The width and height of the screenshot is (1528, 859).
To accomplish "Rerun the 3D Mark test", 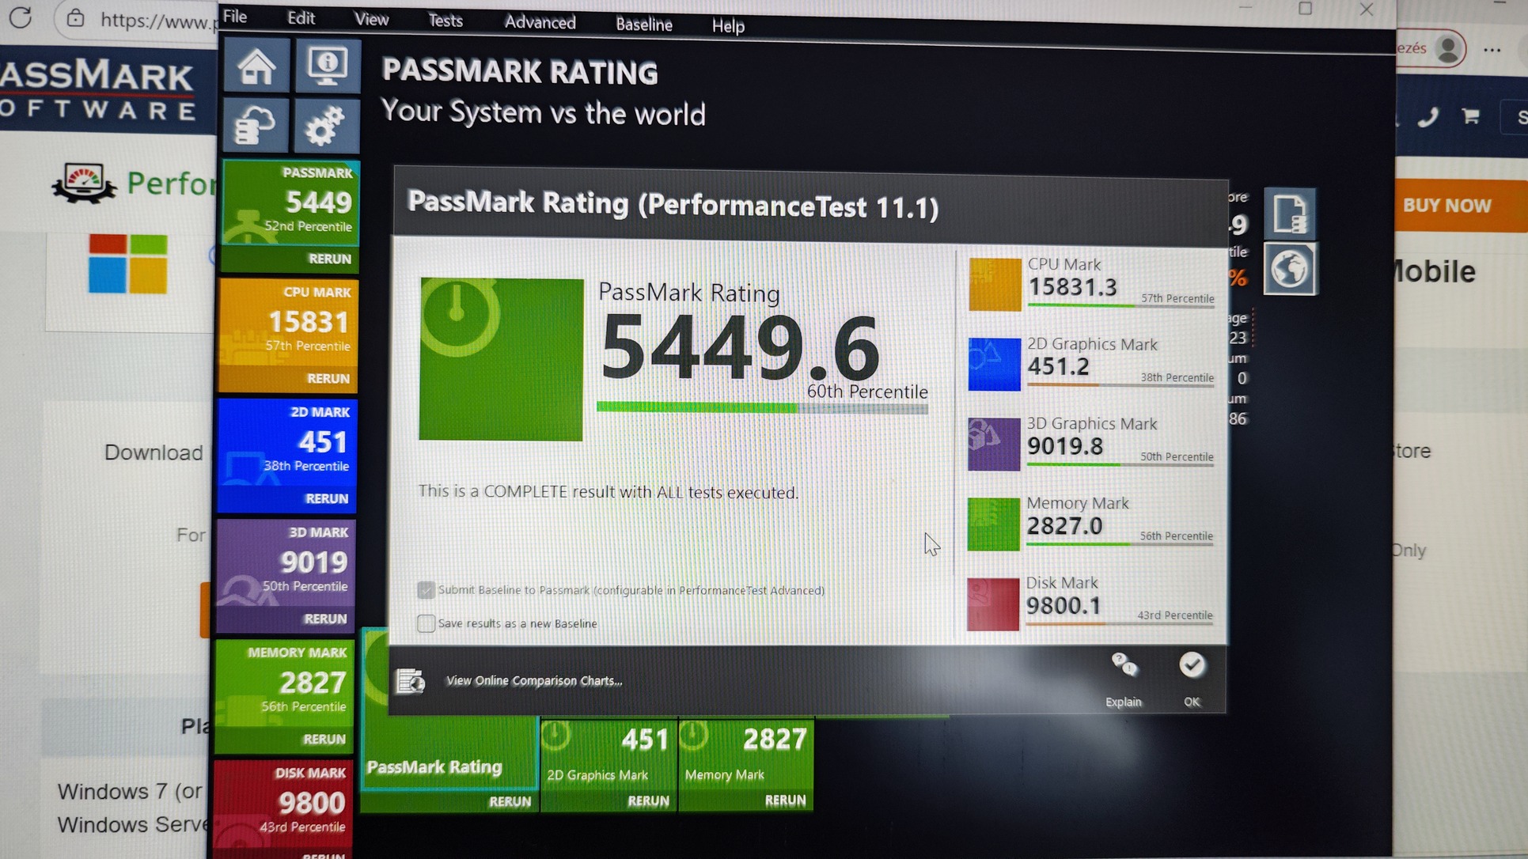I will point(325,619).
